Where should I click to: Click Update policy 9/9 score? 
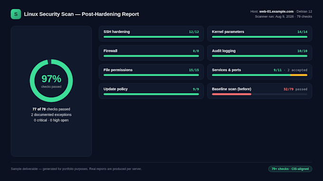click(x=196, y=89)
